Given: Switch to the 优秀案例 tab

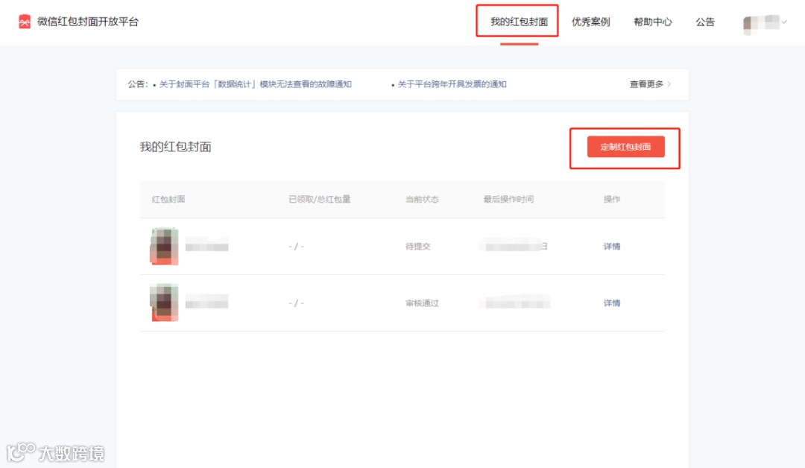Looking at the screenshot, I should [x=591, y=22].
